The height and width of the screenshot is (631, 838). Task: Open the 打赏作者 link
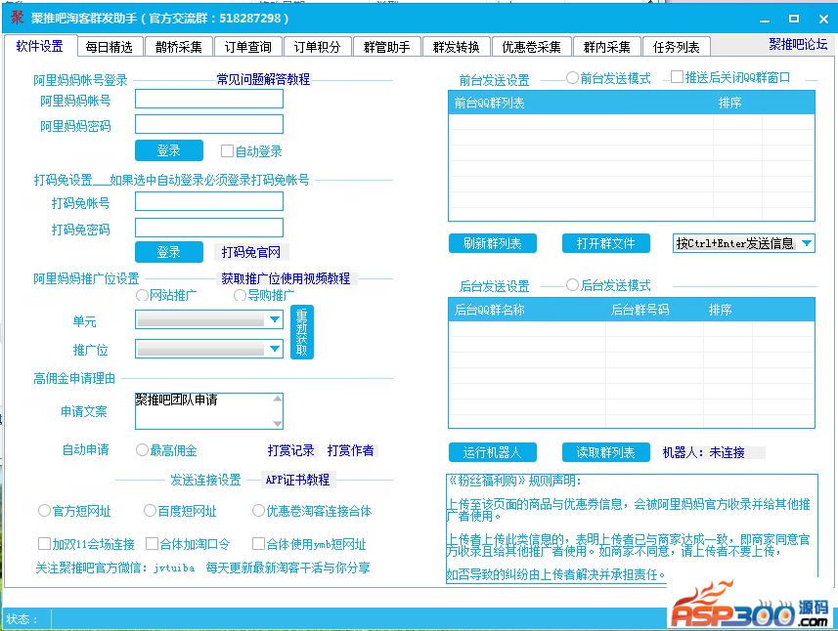coord(351,450)
